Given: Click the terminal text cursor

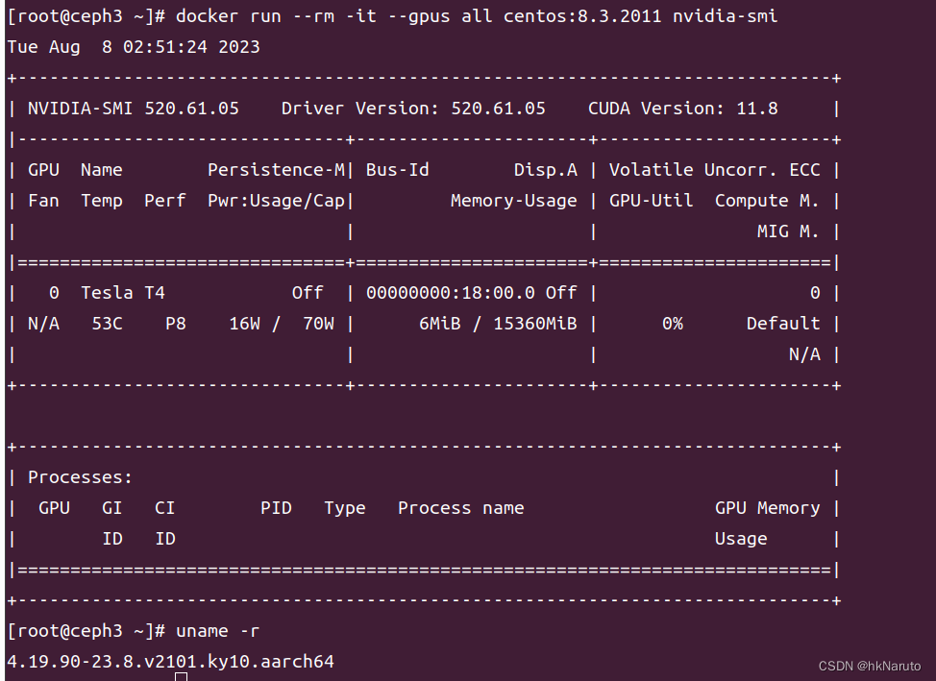Looking at the screenshot, I should coord(181,677).
